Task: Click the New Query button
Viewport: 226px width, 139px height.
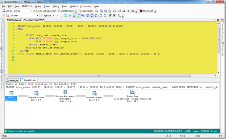Action: pyautogui.click(x=86, y=11)
